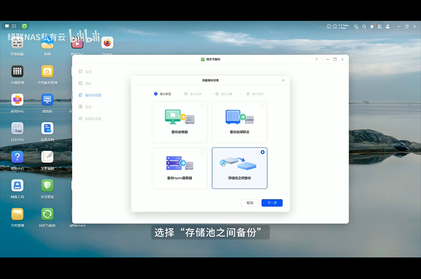421x279 pixels.
Task: Open 备份与还原 in the sidebar
Action: click(90, 95)
